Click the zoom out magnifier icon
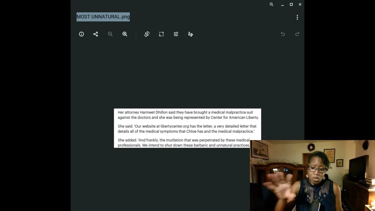This screenshot has width=375, height=211. 110,34
